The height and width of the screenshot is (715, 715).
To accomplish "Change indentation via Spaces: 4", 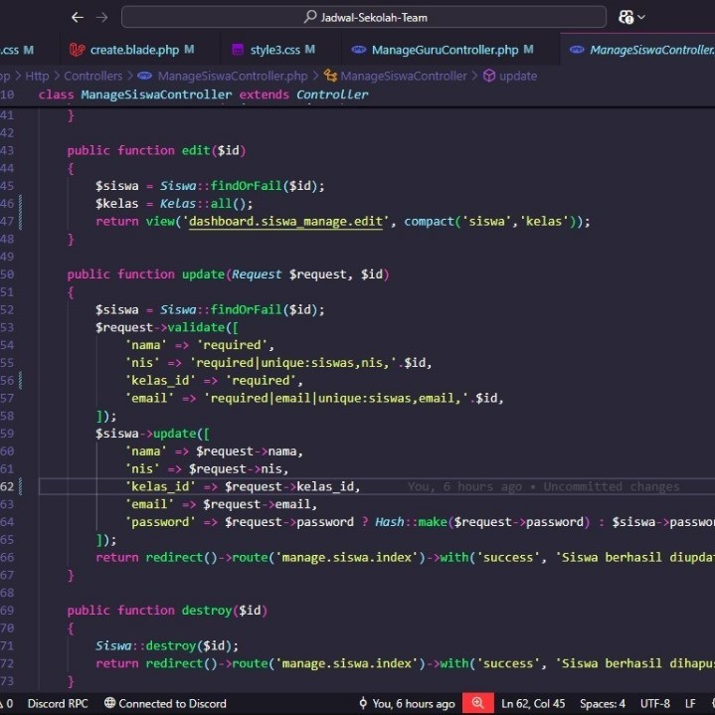I will [x=603, y=703].
